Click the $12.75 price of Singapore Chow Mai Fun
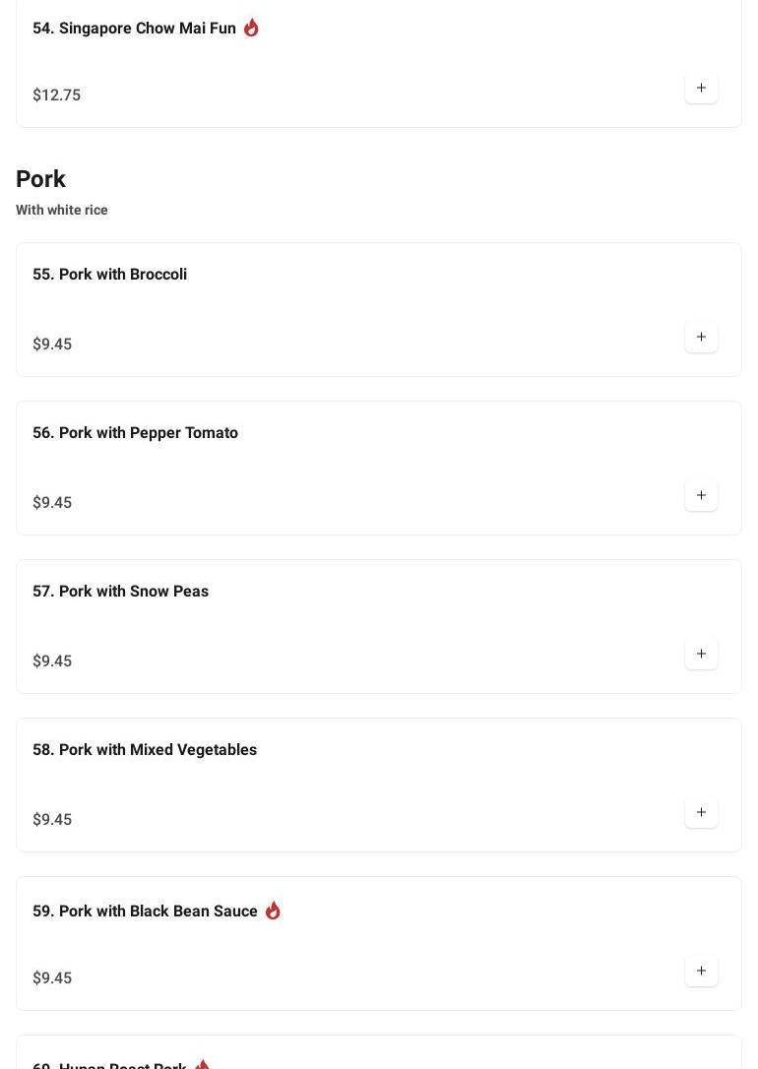 tap(56, 95)
